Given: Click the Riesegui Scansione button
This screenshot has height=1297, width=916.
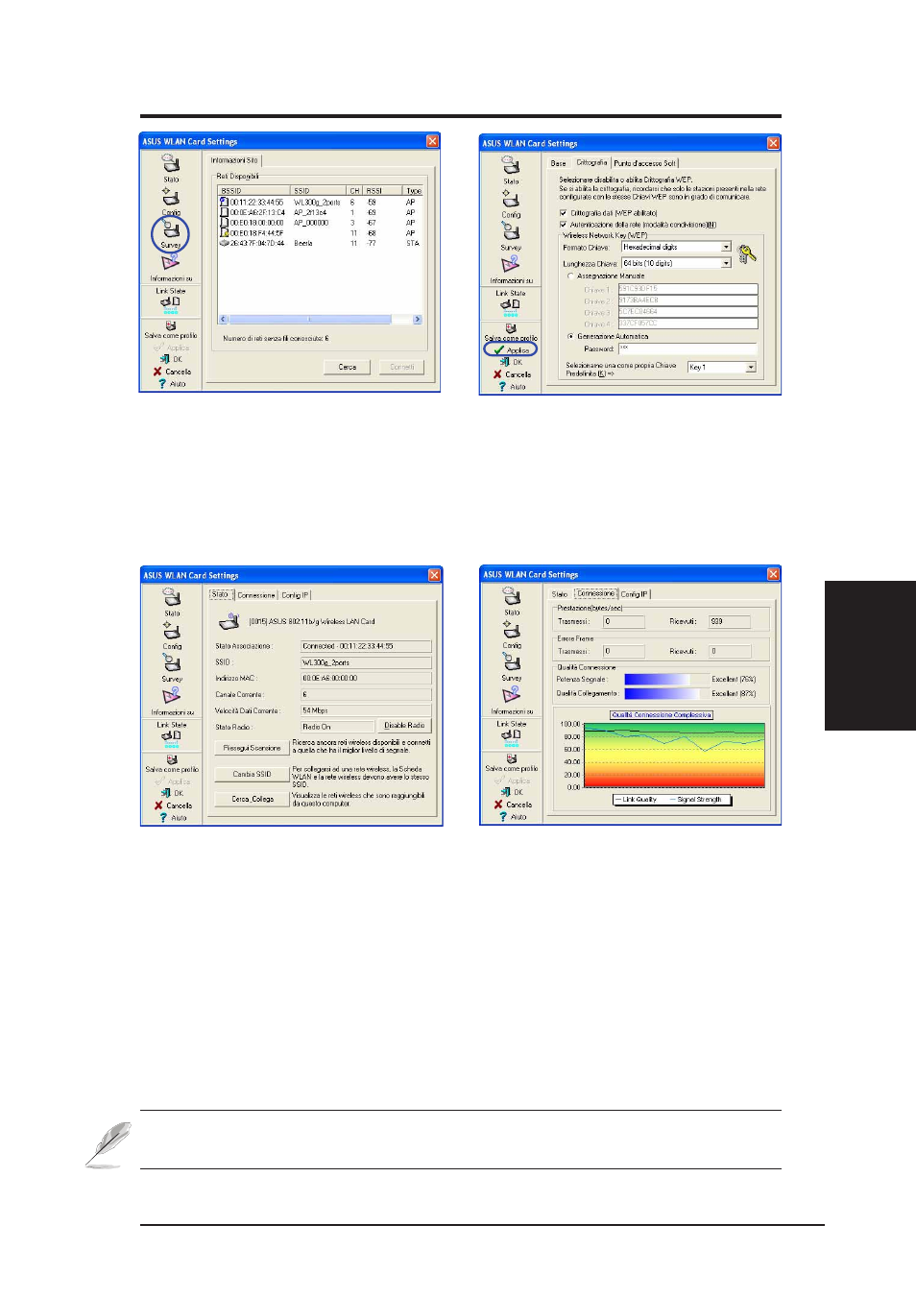Looking at the screenshot, I should pos(253,748).
